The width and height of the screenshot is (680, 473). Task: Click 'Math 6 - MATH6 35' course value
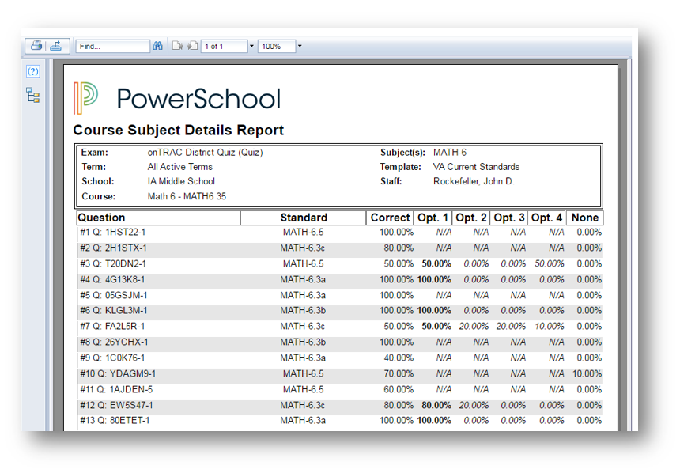click(187, 196)
